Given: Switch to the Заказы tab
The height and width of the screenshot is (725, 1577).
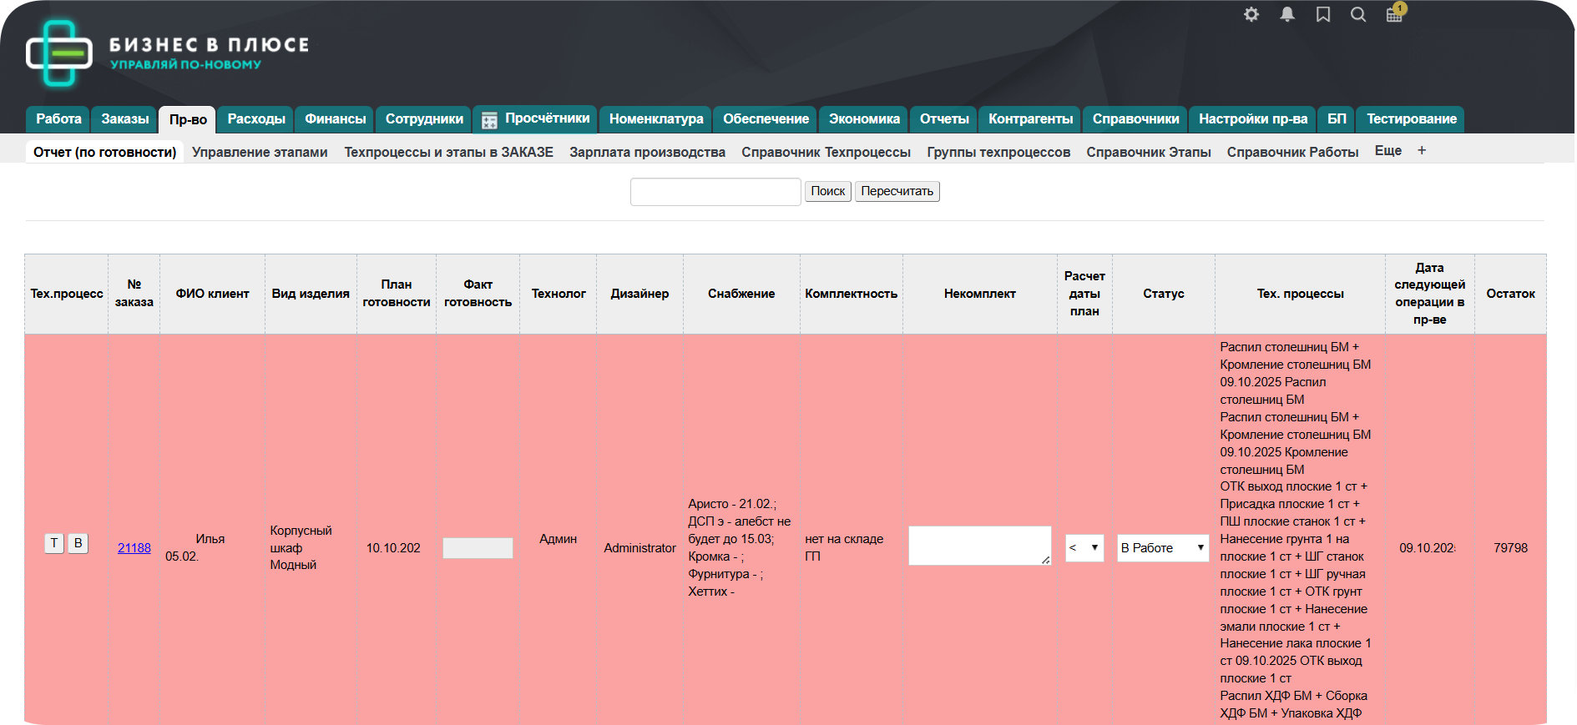Looking at the screenshot, I should (x=125, y=119).
